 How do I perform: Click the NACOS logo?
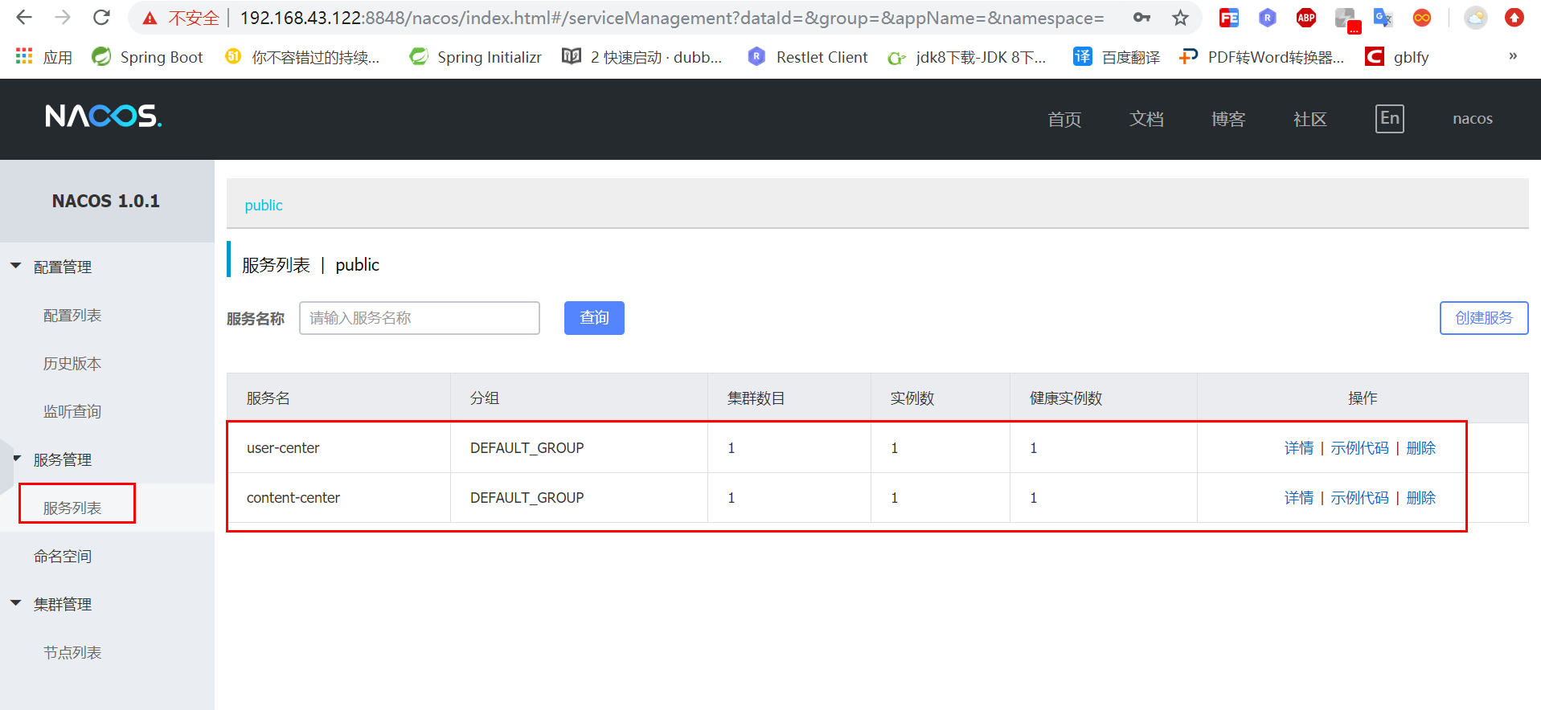104,116
